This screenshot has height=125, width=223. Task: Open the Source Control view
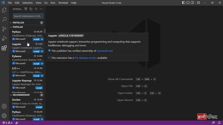(x=4, y=29)
